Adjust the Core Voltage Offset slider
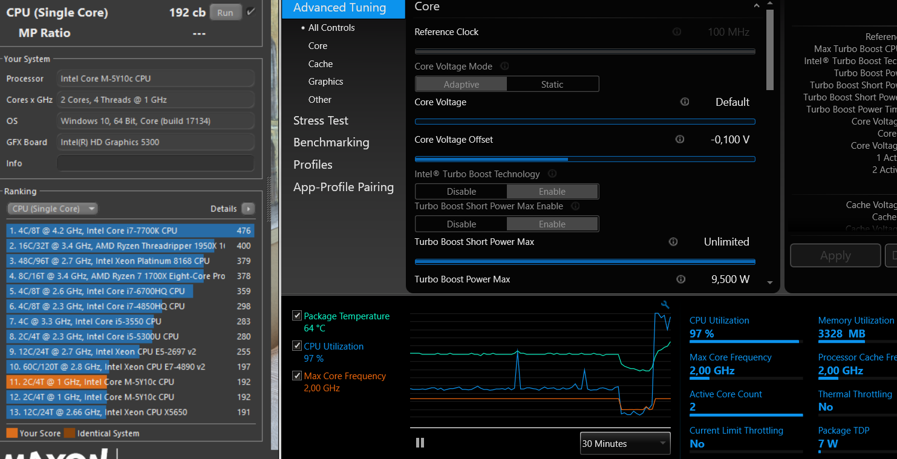The height and width of the screenshot is (459, 897). coord(585,159)
